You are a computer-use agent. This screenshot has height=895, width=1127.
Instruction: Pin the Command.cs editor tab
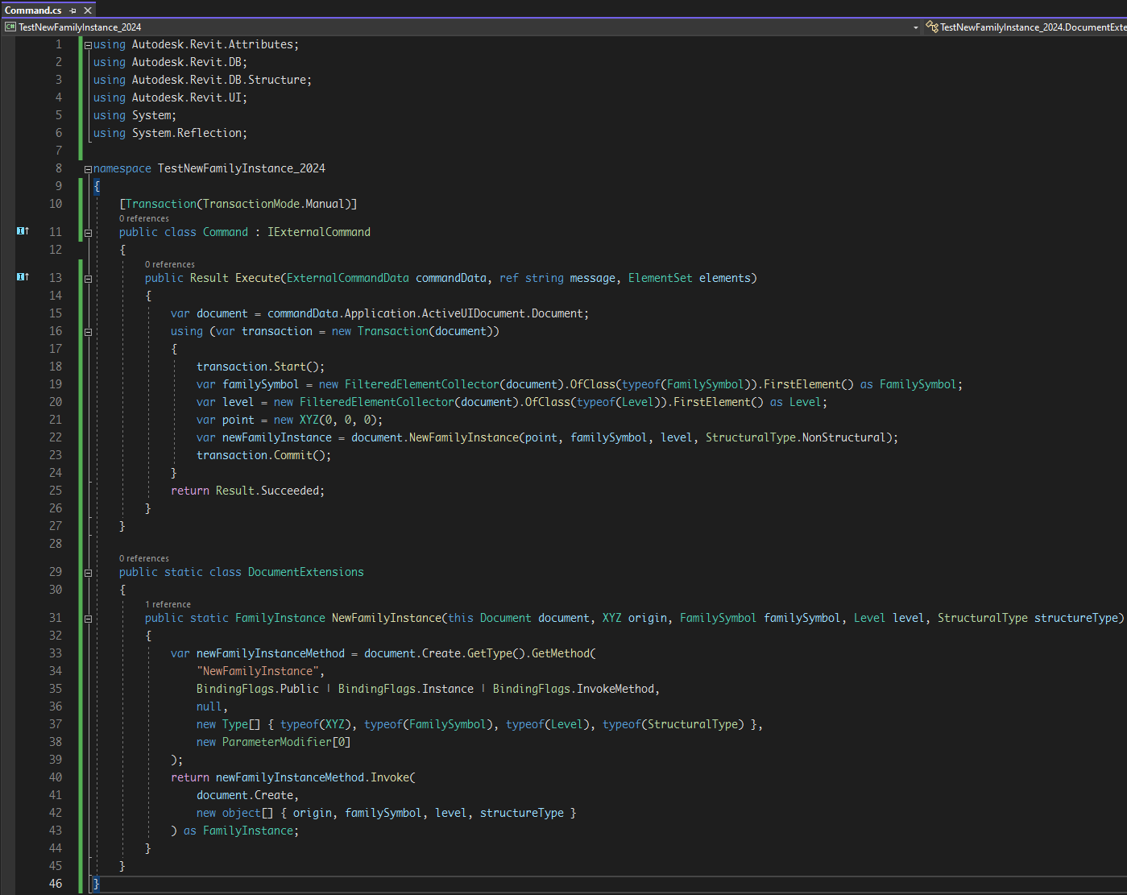71,10
